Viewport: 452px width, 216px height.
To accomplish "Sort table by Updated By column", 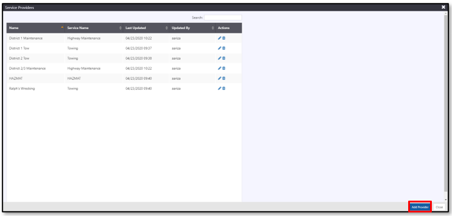I will coord(193,28).
